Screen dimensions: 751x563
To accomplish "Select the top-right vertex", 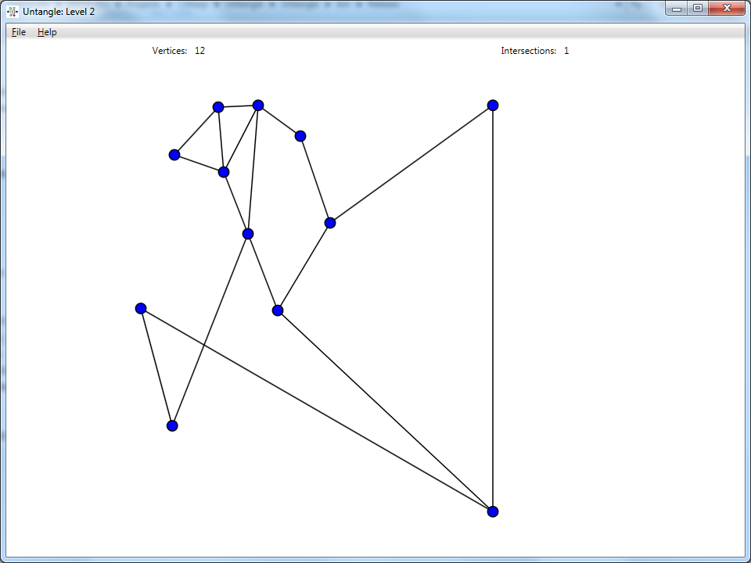I will point(493,104).
